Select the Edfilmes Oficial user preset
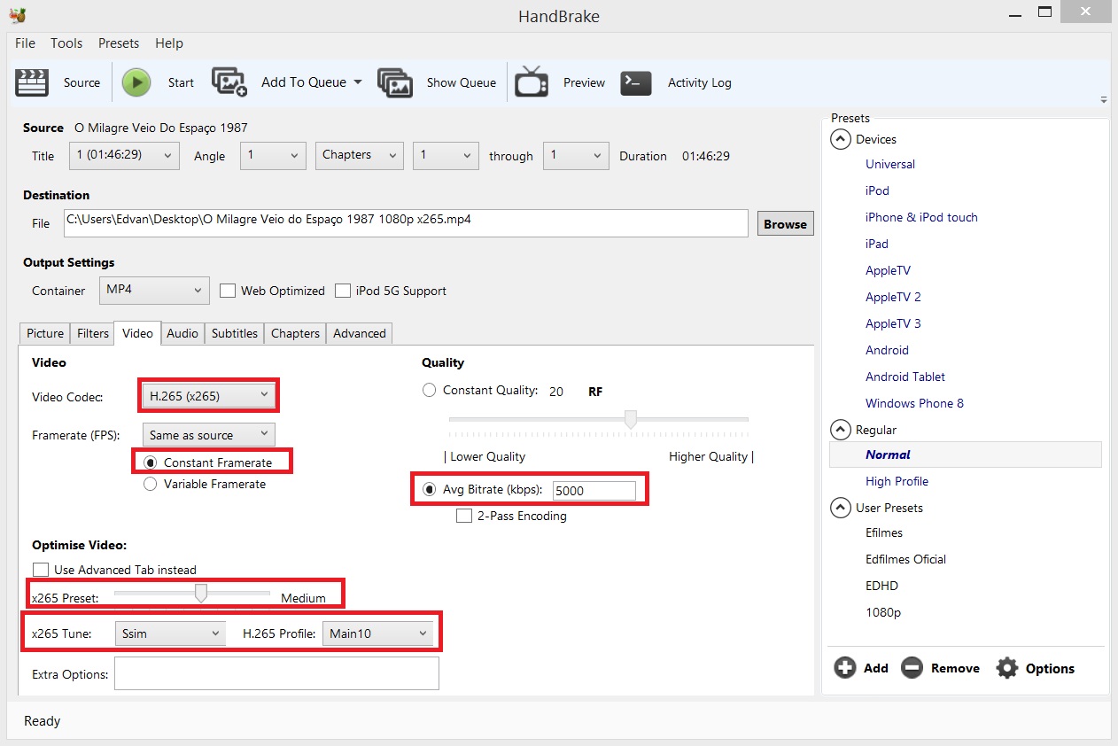 coord(905,559)
